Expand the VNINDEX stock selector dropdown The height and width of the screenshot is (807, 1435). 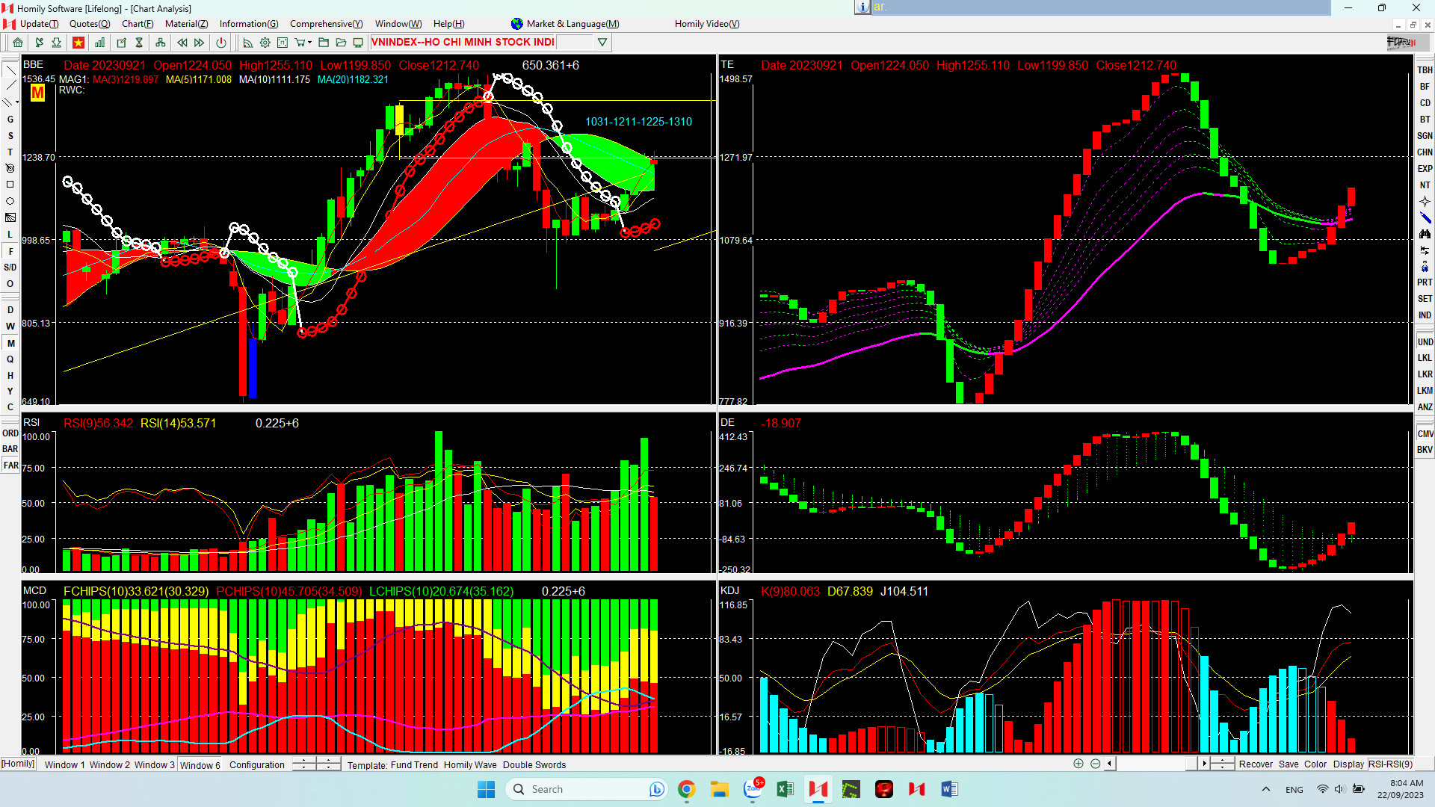(602, 43)
